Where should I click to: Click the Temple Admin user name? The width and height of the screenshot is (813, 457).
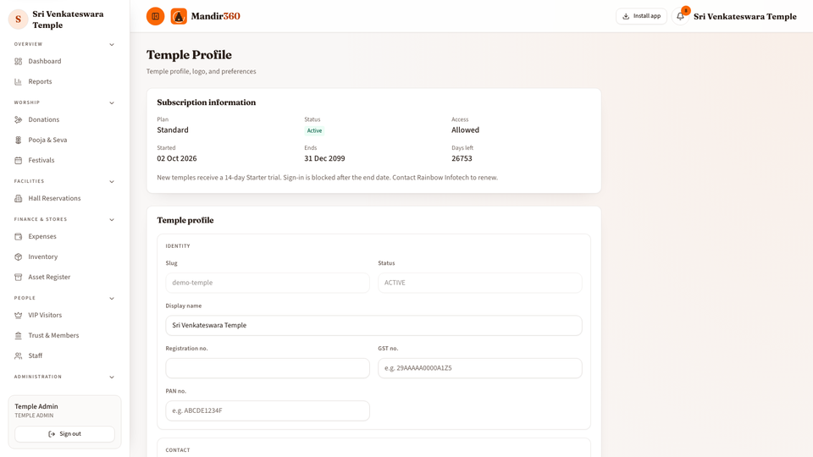coord(36,407)
